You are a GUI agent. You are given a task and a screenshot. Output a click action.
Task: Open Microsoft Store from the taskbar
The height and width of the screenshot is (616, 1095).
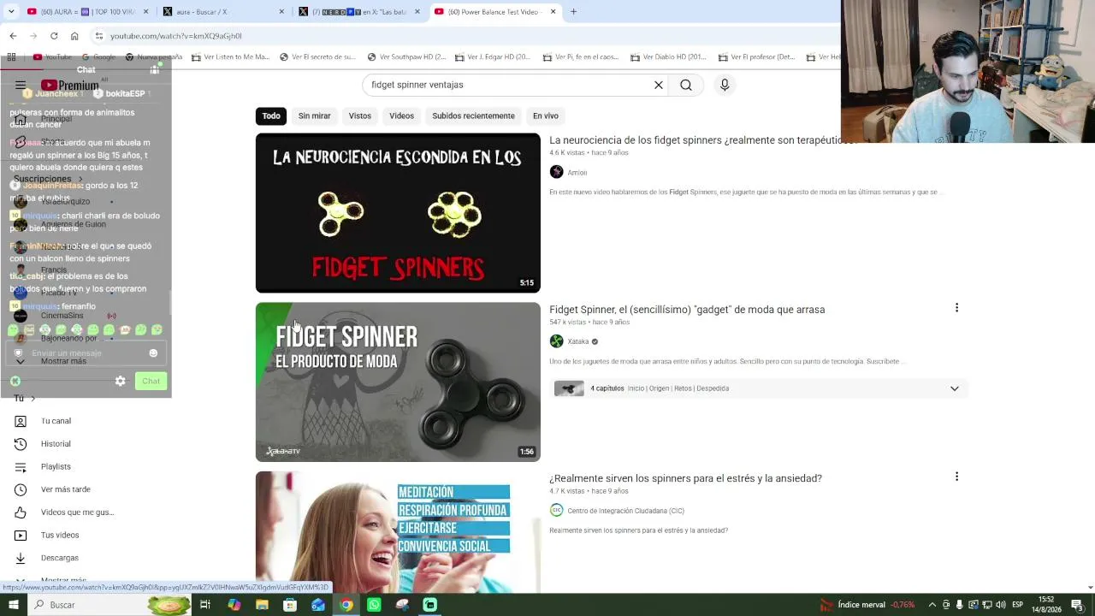coord(290,605)
